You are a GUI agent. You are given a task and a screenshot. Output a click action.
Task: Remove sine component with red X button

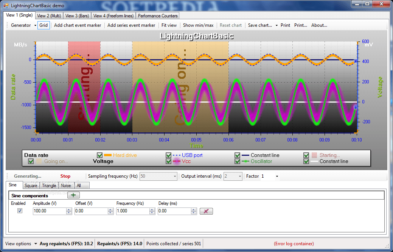point(206,211)
